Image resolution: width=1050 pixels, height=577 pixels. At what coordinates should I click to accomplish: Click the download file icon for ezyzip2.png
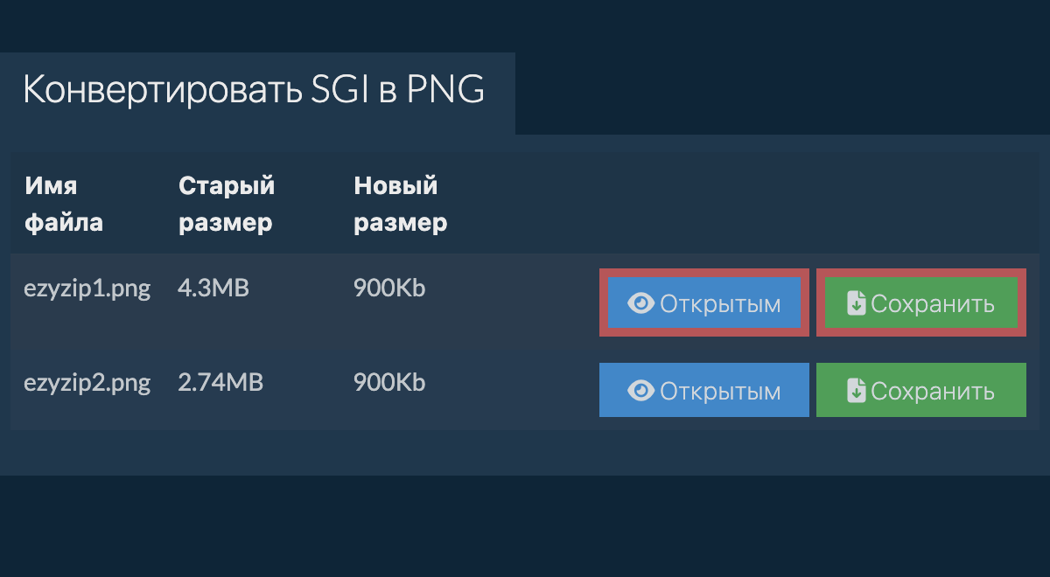coord(857,391)
